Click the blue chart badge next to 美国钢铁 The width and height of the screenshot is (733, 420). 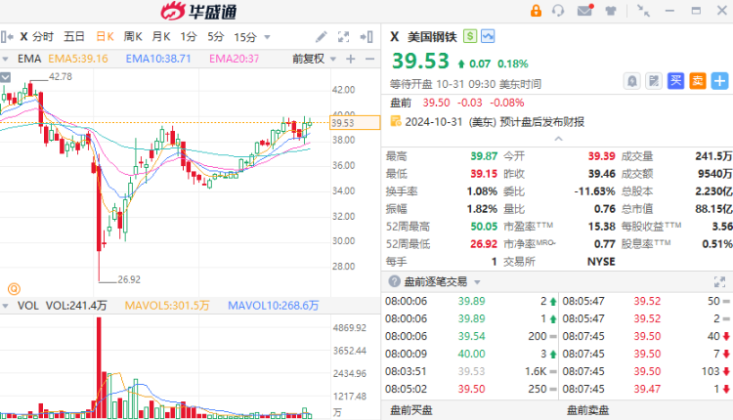488,36
